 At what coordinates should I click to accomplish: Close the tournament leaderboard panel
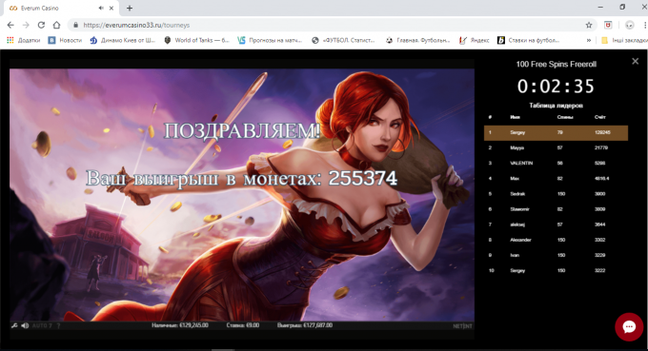pos(636,62)
